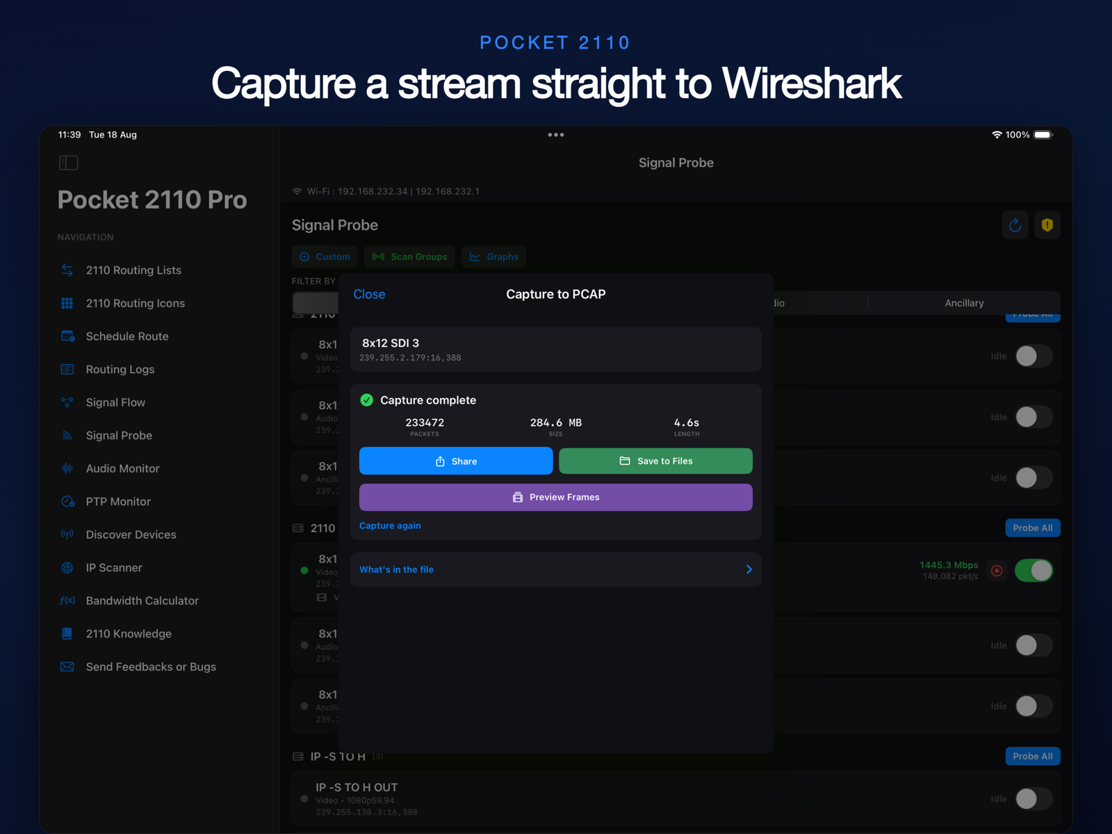Click the green Capture complete checkmark

367,400
